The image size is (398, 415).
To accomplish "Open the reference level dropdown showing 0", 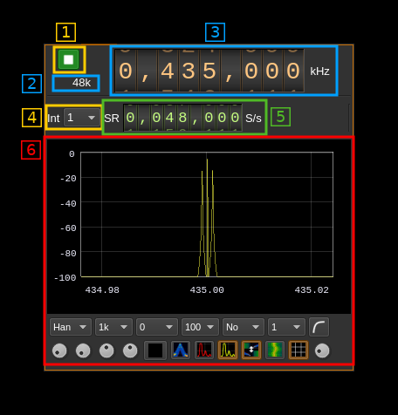I will pyautogui.click(x=157, y=327).
